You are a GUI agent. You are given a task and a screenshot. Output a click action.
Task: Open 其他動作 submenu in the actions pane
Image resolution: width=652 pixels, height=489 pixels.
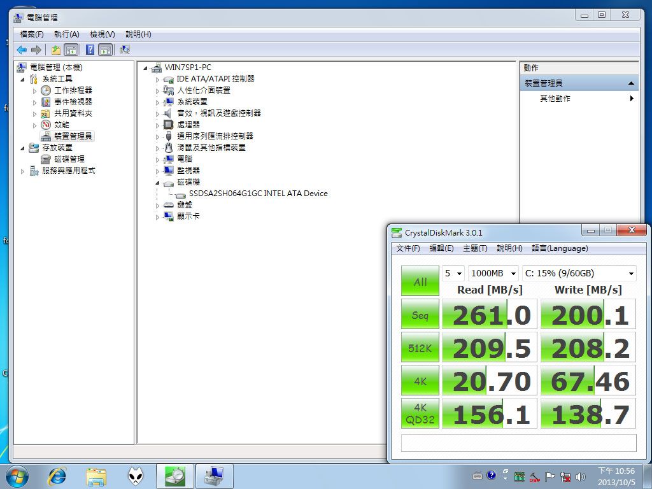(579, 99)
